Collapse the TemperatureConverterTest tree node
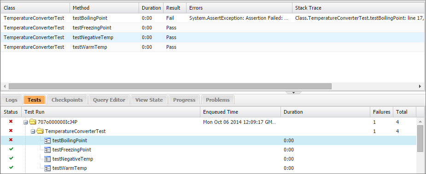The height and width of the screenshot is (174, 426). [x=33, y=131]
